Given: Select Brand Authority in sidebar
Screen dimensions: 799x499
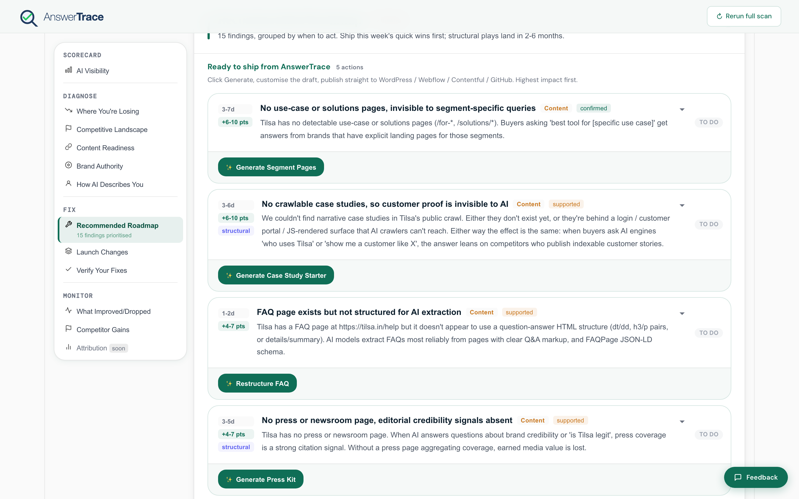Looking at the screenshot, I should click(x=120, y=166).
